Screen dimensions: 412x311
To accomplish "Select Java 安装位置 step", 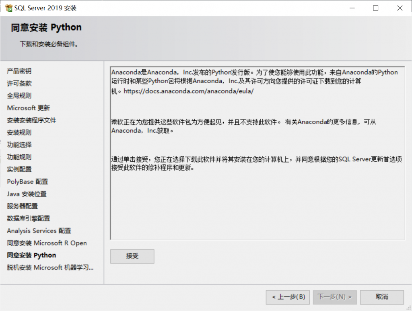I will [x=27, y=194].
